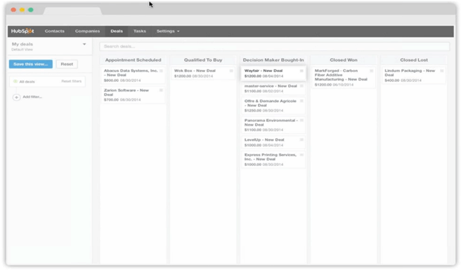Click the handle icon on Wayfair card
Image resolution: width=463 pixels, height=273 pixels.
click(302, 71)
